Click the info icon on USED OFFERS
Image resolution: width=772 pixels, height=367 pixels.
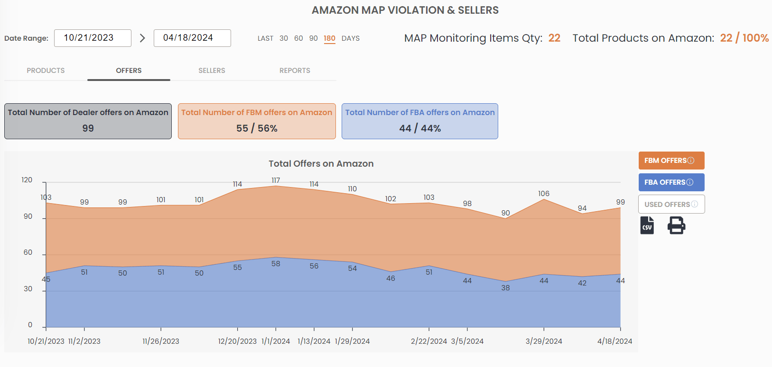695,204
